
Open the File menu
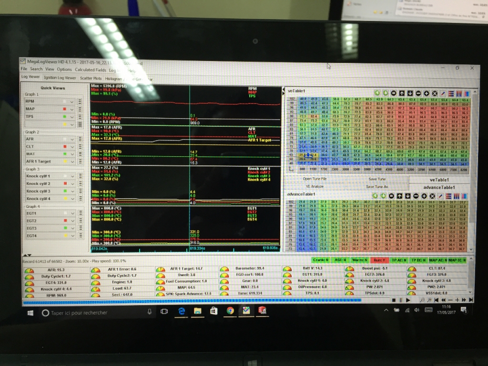(24, 69)
